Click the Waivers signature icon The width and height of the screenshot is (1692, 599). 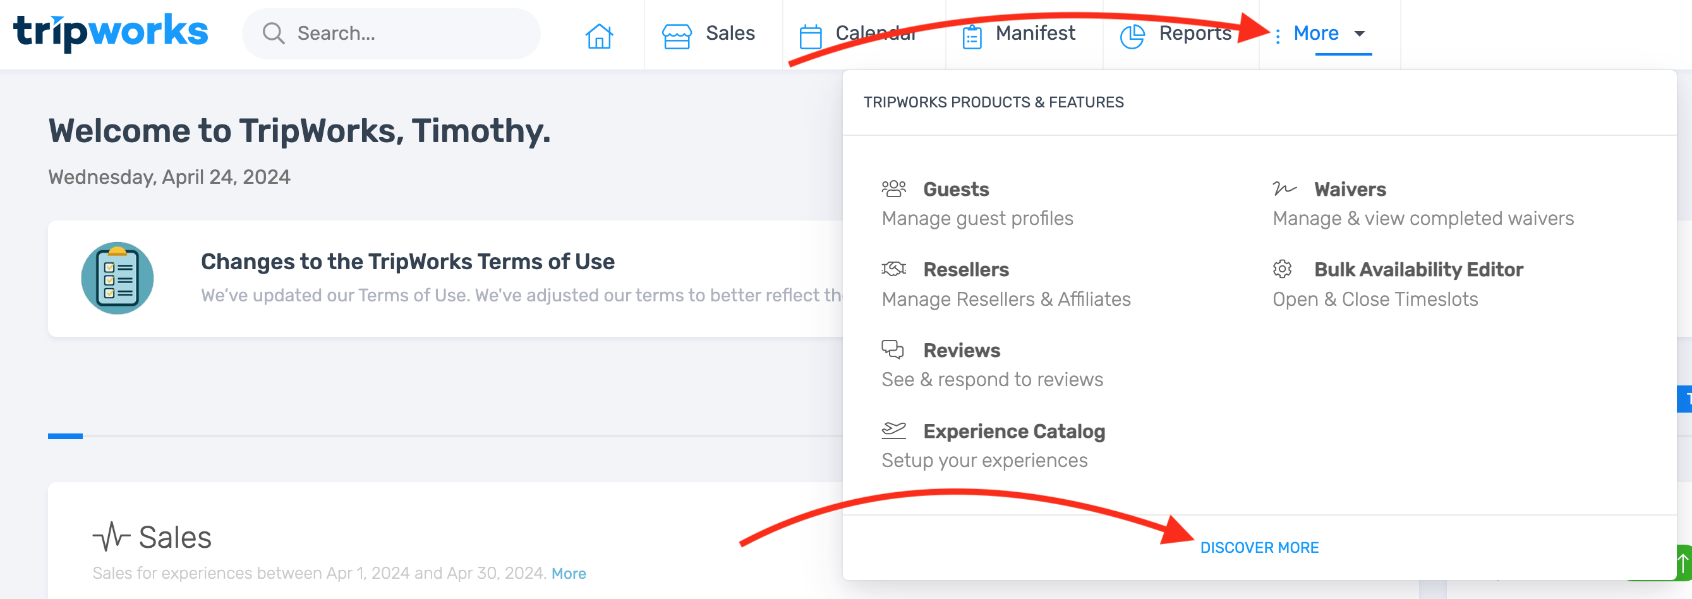(x=1284, y=189)
